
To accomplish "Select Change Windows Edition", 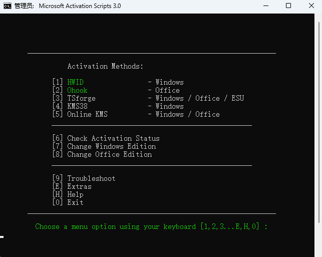I will (111, 146).
